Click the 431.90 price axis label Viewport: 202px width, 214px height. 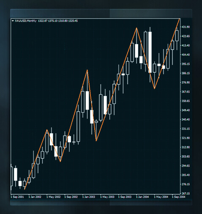tap(186, 27)
